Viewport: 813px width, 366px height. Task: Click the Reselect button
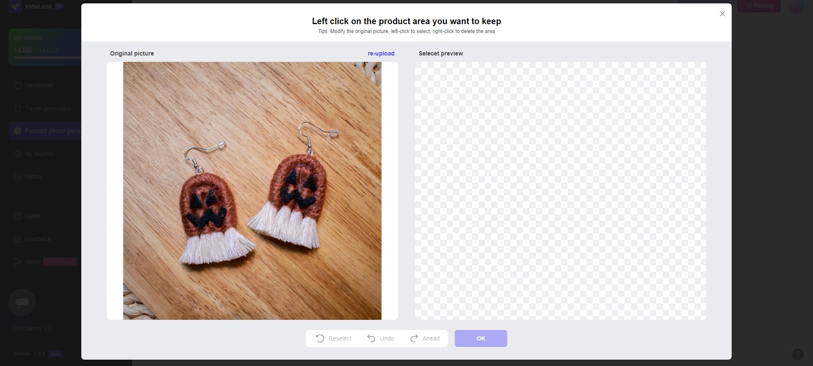pyautogui.click(x=334, y=338)
